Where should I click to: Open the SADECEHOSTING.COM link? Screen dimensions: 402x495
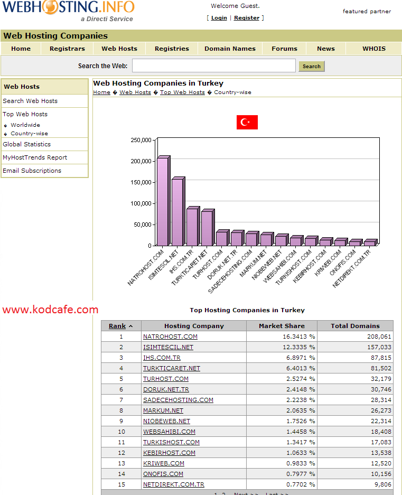(178, 400)
